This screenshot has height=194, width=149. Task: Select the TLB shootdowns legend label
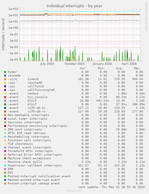coord(20,144)
